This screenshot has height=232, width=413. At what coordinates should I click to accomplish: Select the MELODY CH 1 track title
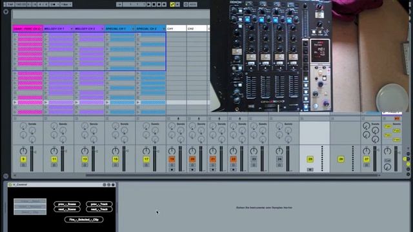click(54, 28)
